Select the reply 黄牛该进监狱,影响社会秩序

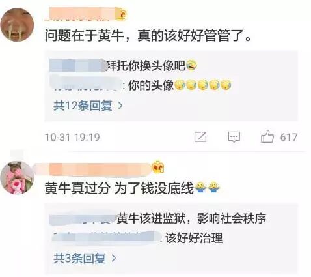(191, 218)
